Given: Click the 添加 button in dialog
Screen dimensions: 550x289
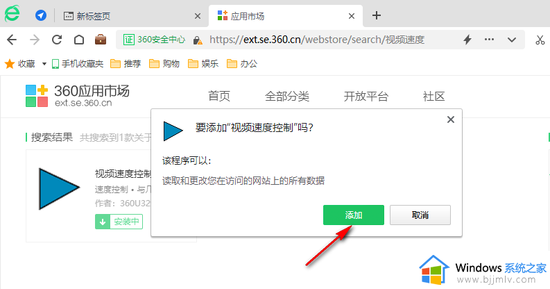Looking at the screenshot, I should [354, 215].
